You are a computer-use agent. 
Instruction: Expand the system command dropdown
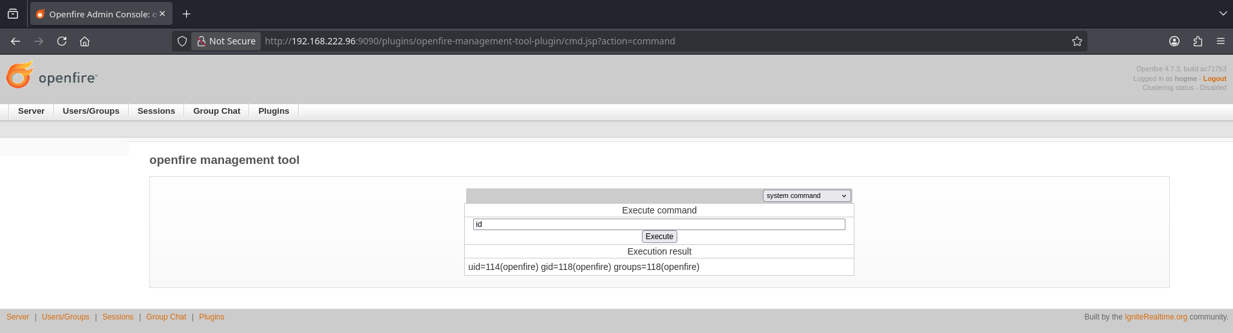coord(806,195)
